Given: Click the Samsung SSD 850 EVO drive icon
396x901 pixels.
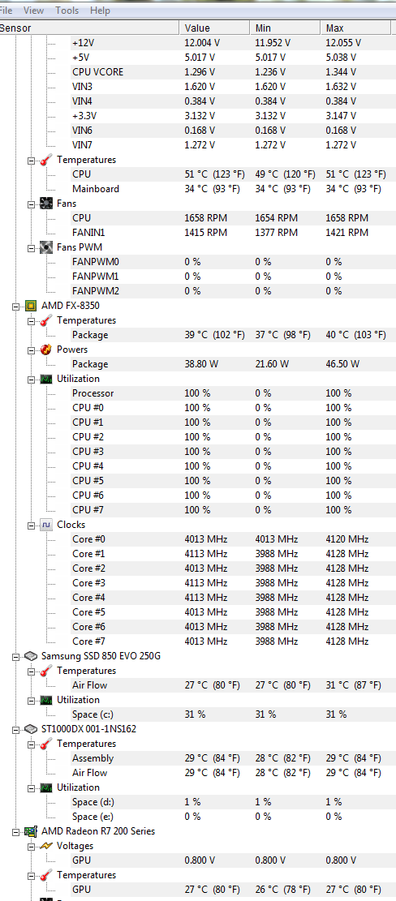Looking at the screenshot, I should pos(32,655).
